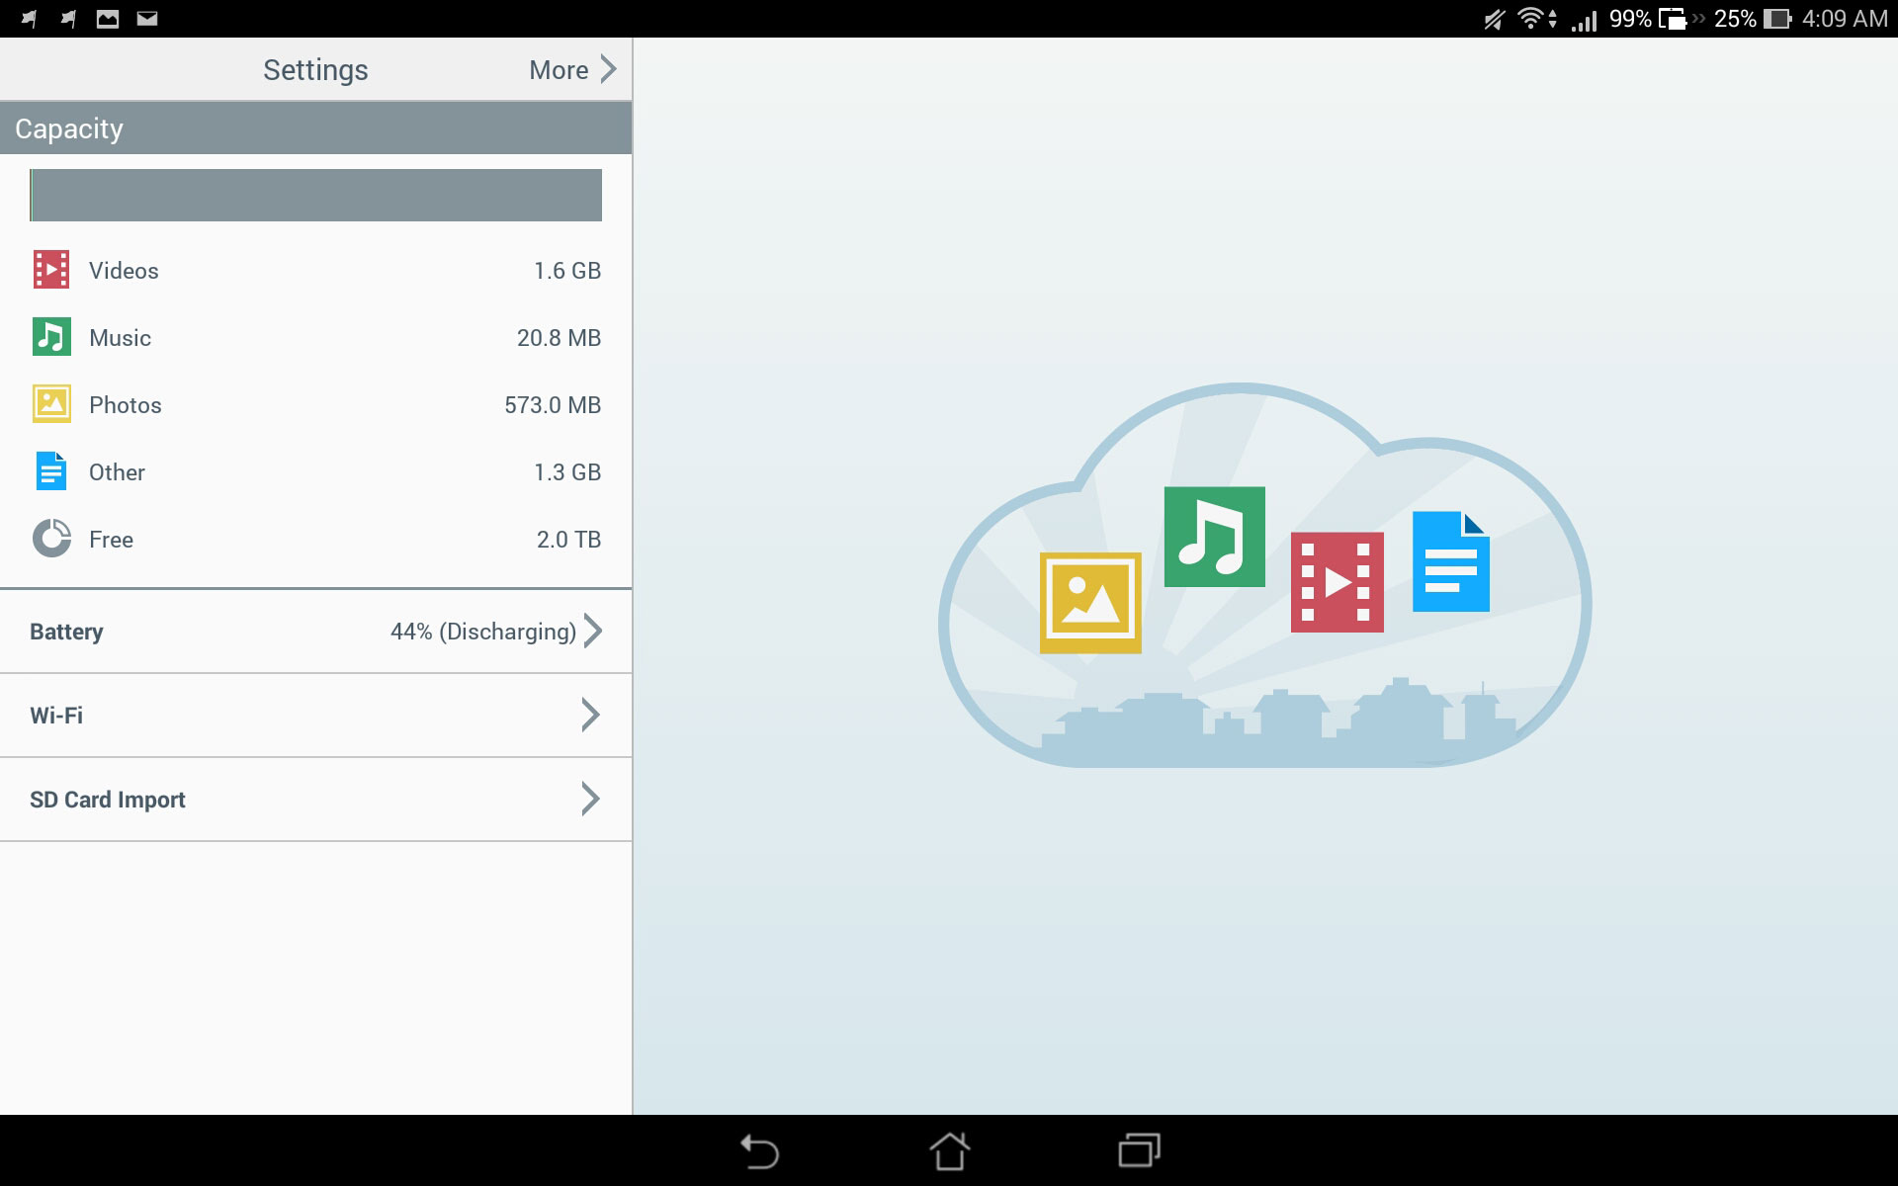This screenshot has width=1898, height=1186.
Task: Expand the Battery row chevron
Action: (x=592, y=631)
